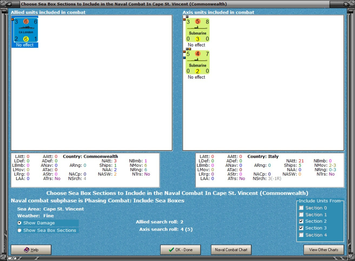Click the system menu icon in the title bar

[x=9, y=4]
